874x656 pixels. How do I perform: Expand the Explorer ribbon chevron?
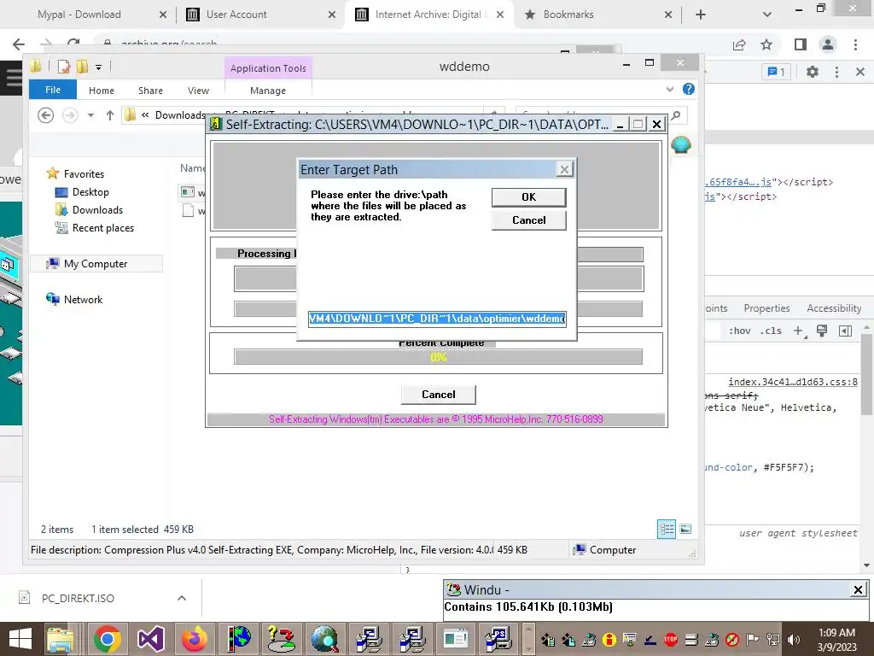pos(670,89)
